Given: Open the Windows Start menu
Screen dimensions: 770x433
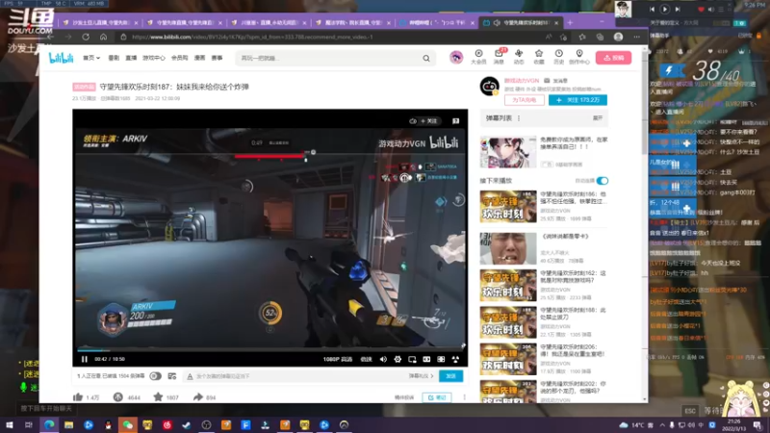Looking at the screenshot, I should click(9, 424).
